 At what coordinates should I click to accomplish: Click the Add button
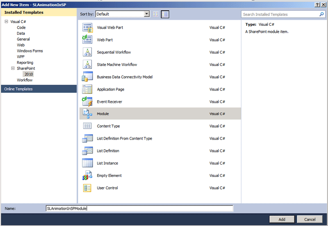(x=282, y=219)
